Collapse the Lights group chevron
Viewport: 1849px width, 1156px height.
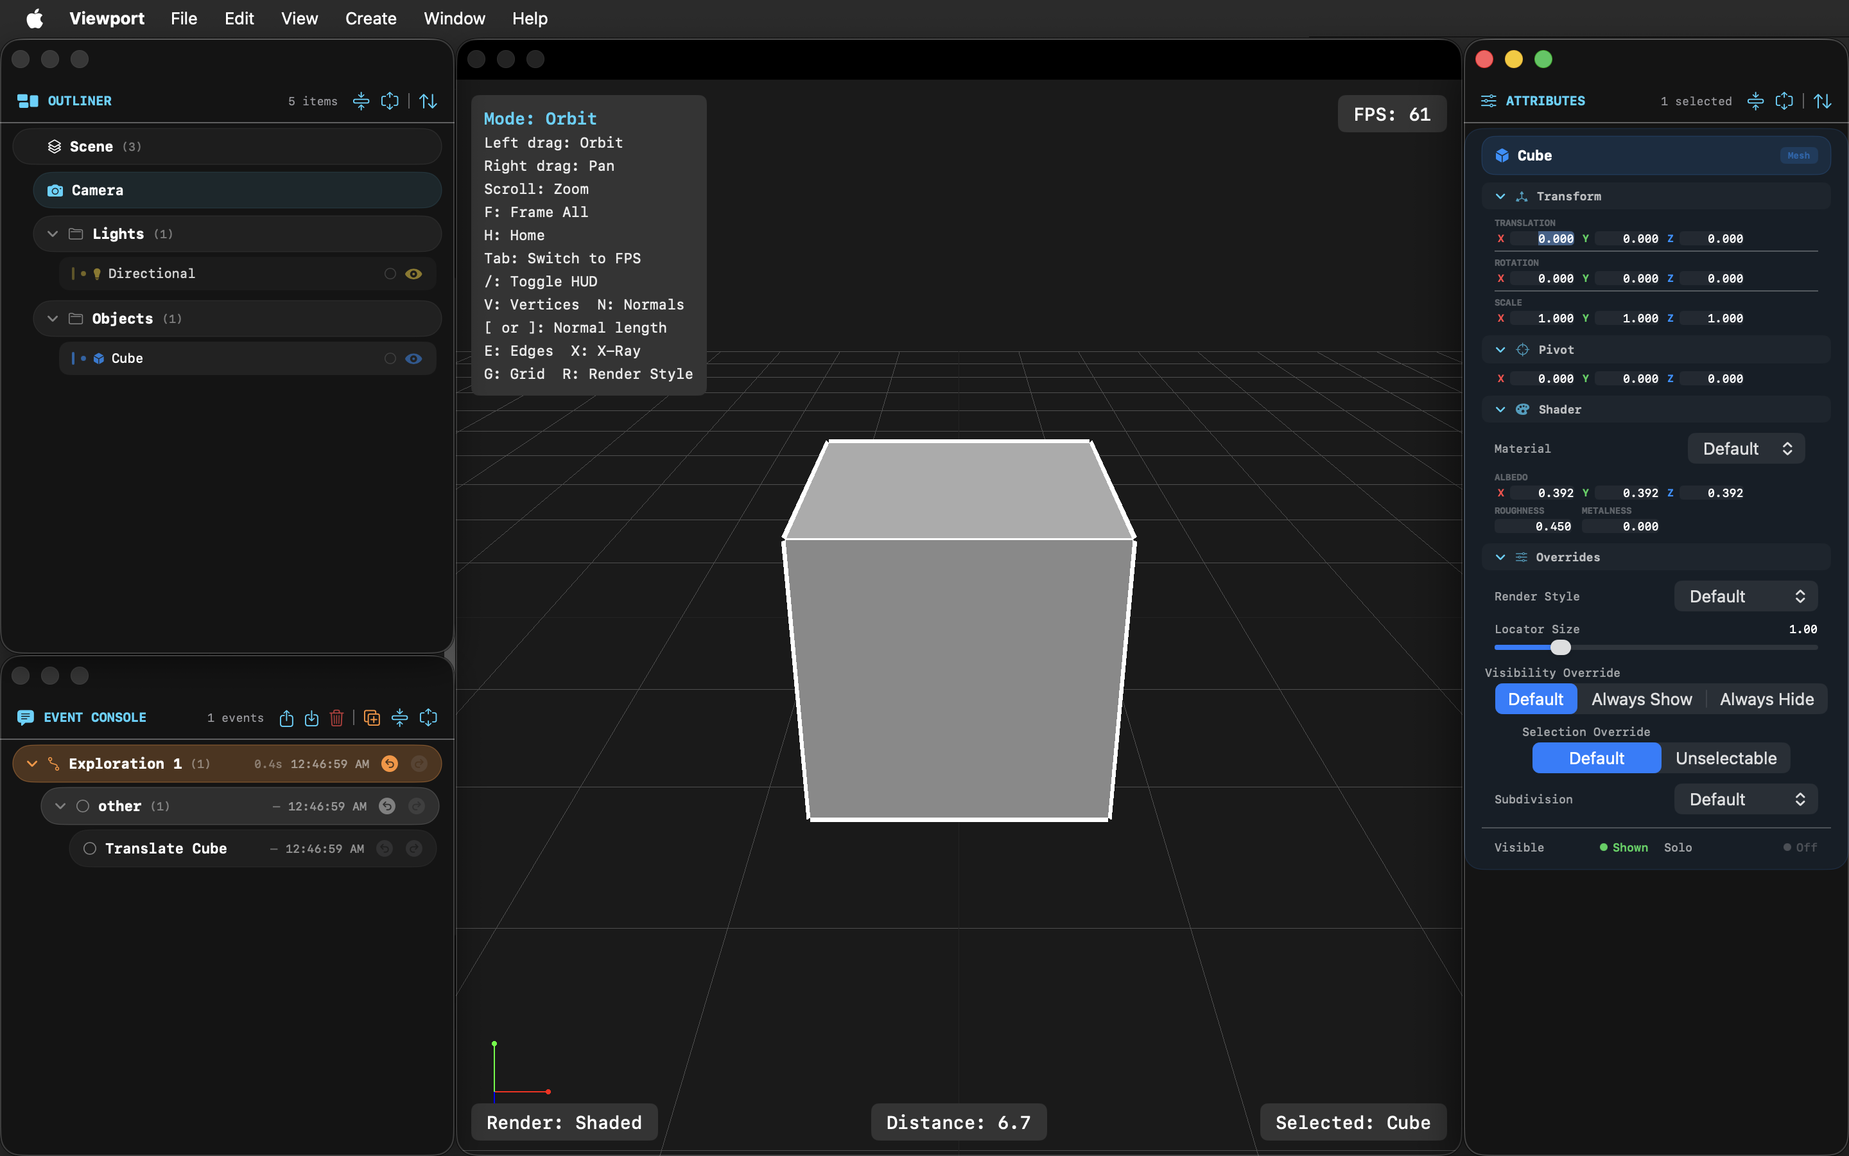click(x=53, y=234)
